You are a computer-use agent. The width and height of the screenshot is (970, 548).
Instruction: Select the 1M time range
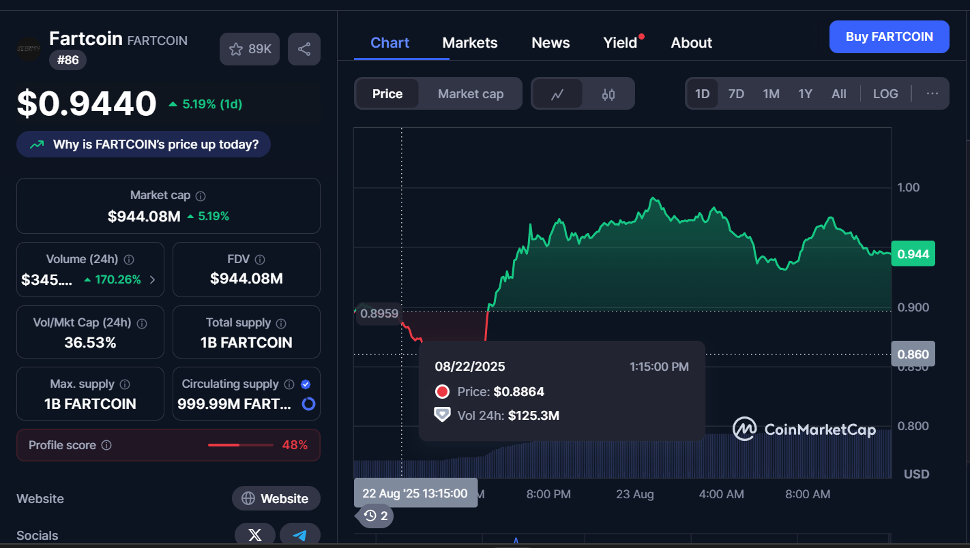[771, 94]
